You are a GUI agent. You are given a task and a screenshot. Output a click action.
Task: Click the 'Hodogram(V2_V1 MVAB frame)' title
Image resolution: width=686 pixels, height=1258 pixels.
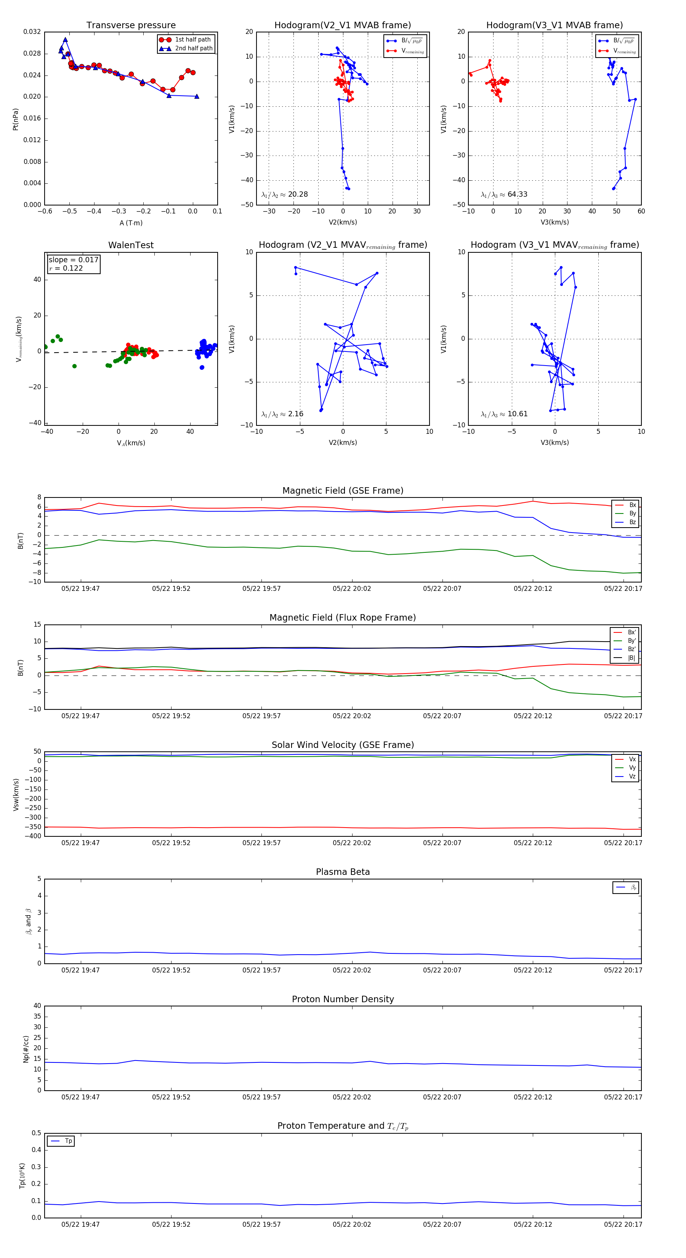tap(343, 26)
